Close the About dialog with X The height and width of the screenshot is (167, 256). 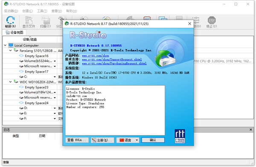[x=189, y=24]
